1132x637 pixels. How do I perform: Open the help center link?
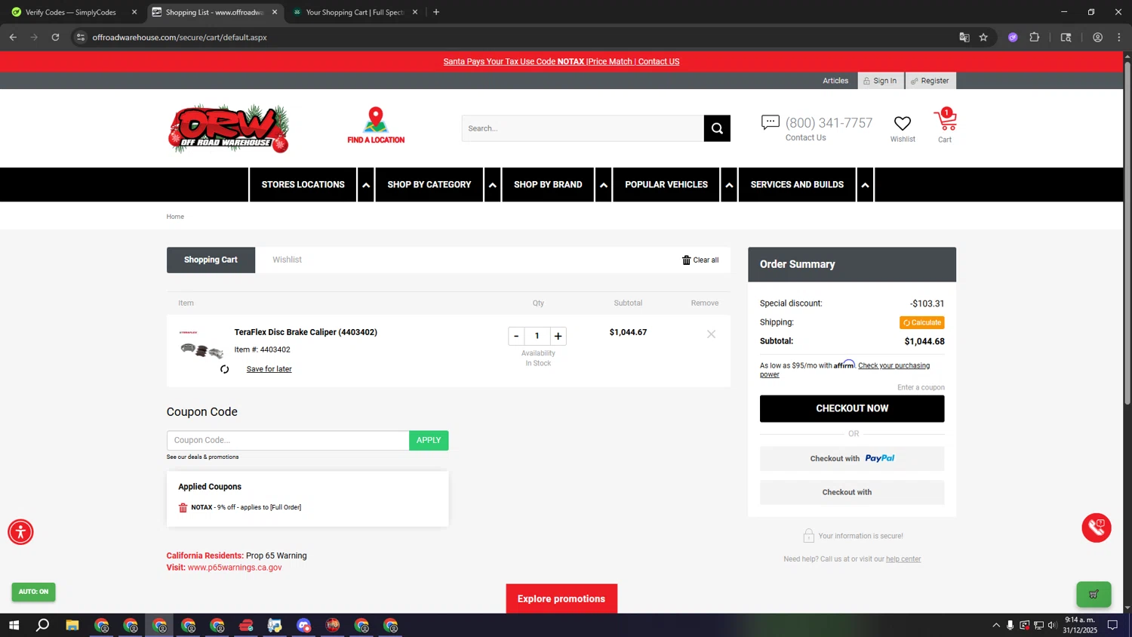903,559
